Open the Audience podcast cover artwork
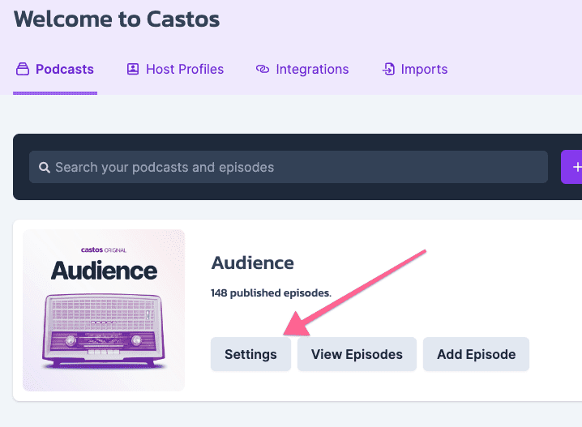Image resolution: width=582 pixels, height=427 pixels. pos(104,310)
